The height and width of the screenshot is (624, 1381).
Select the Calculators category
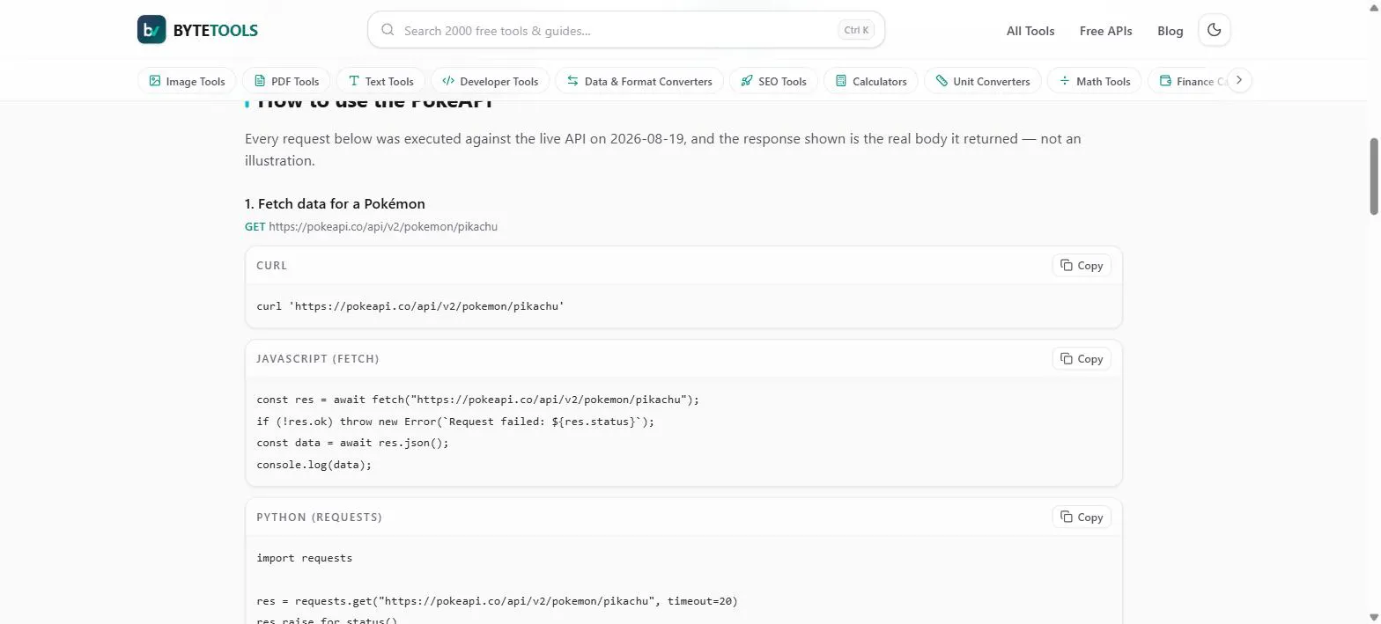(871, 81)
